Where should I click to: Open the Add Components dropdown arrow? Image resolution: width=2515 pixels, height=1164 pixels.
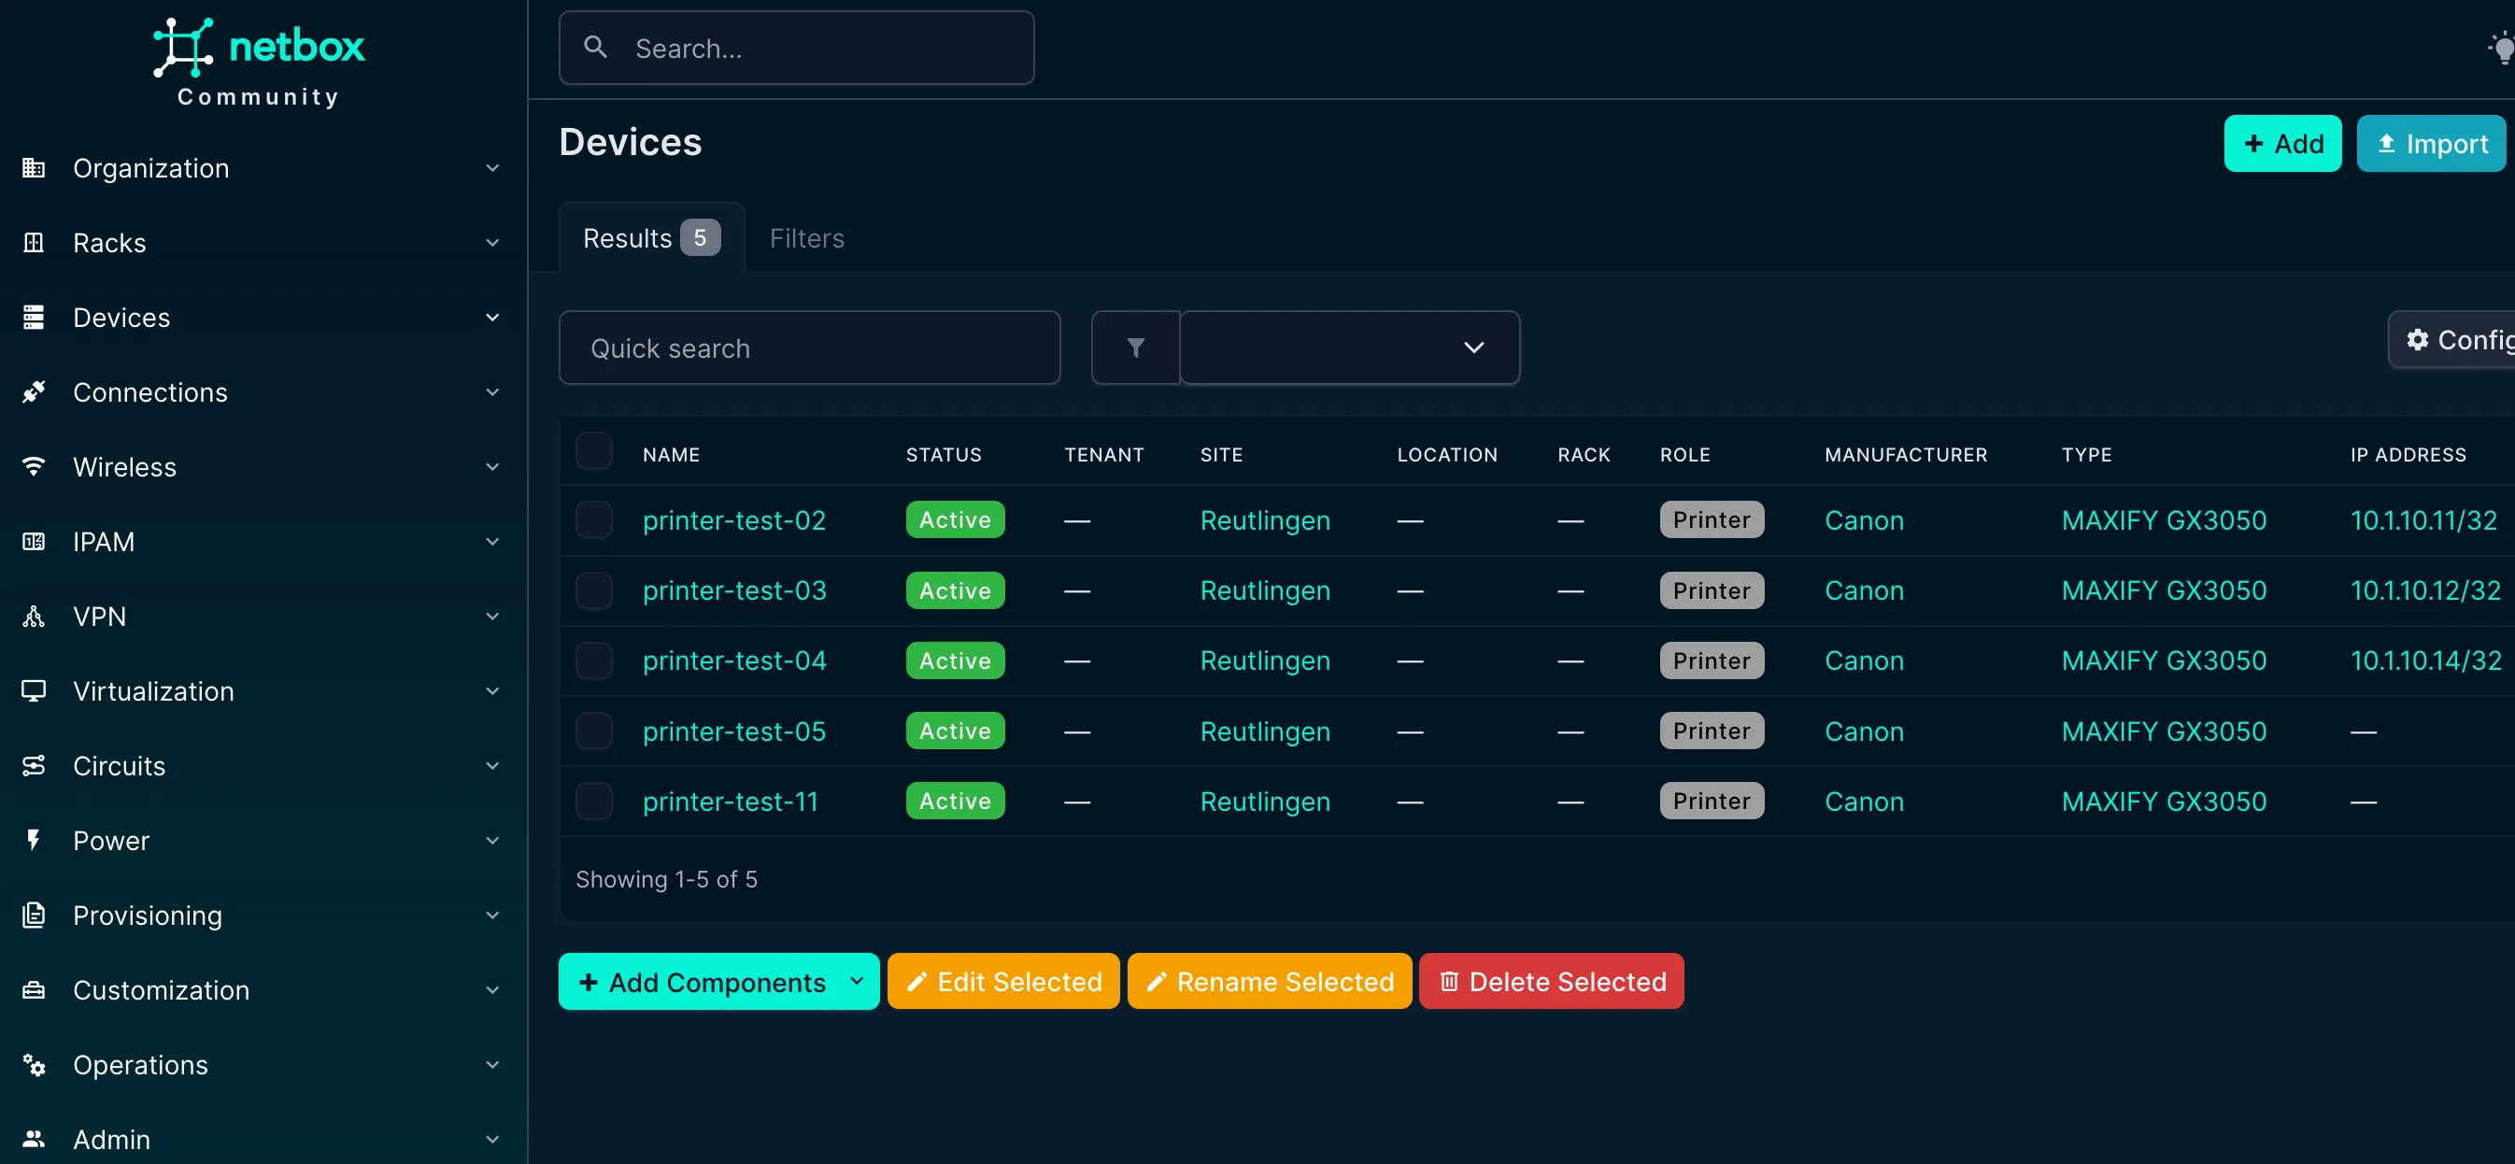coord(856,980)
